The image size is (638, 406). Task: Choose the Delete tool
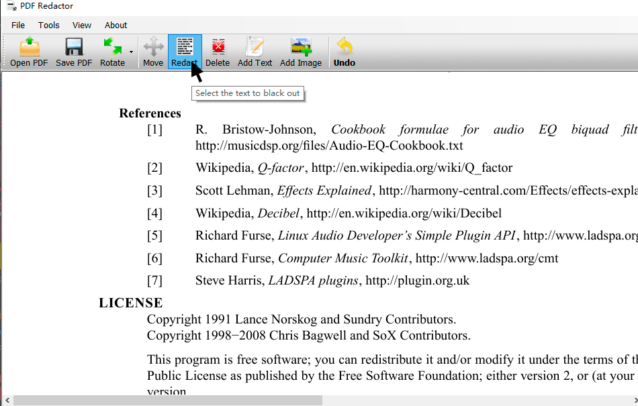(x=218, y=52)
